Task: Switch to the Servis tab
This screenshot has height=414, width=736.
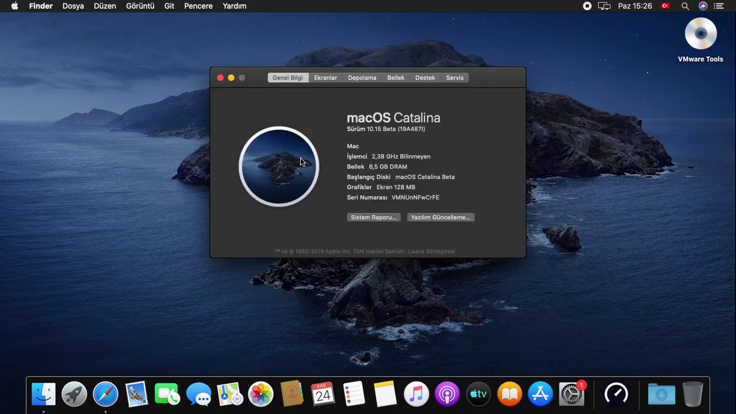Action: [455, 78]
